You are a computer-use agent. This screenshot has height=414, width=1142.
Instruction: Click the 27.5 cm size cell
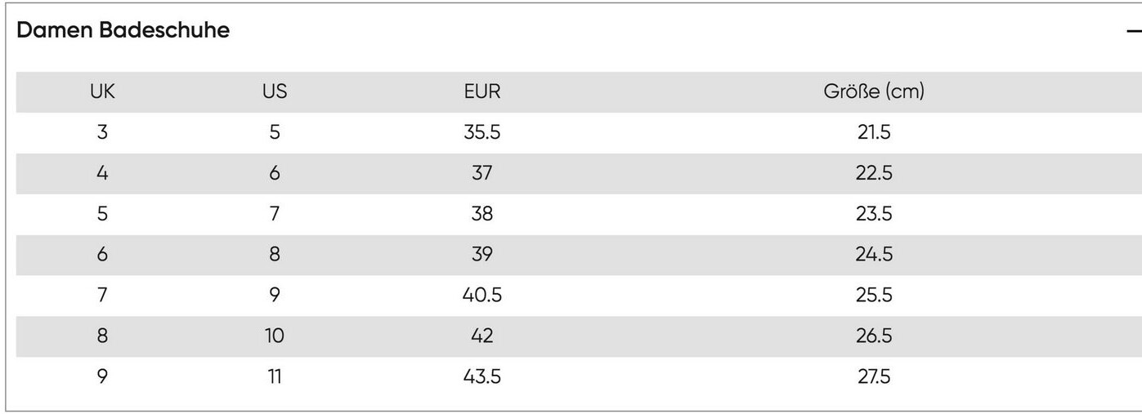tap(873, 377)
